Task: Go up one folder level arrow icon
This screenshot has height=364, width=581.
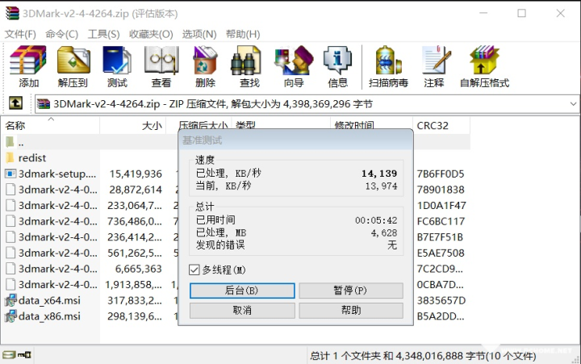Action: pos(15,103)
